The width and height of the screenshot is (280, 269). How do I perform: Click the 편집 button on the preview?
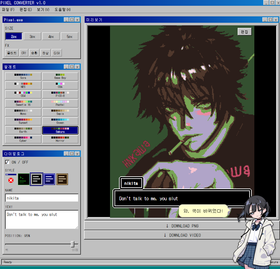coord(244,32)
